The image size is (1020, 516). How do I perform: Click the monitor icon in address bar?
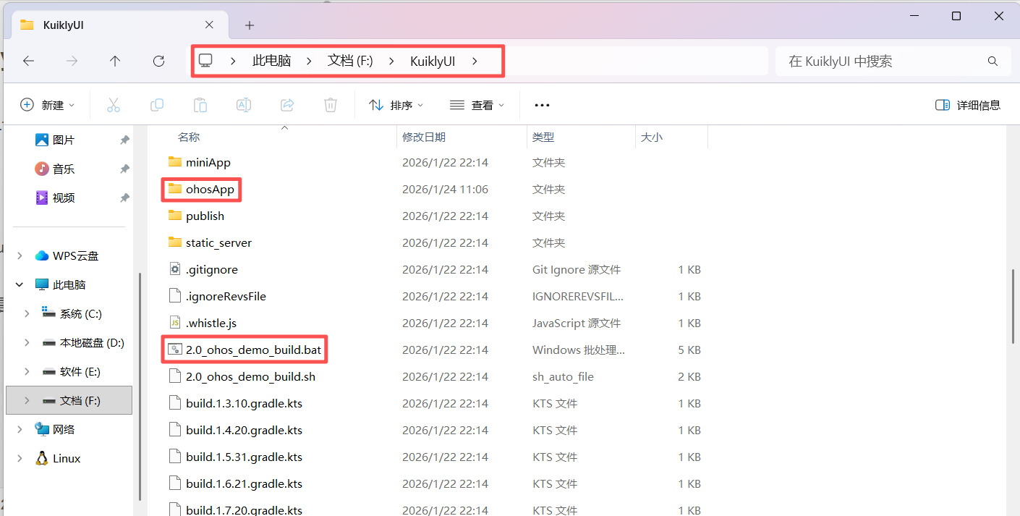click(x=205, y=61)
